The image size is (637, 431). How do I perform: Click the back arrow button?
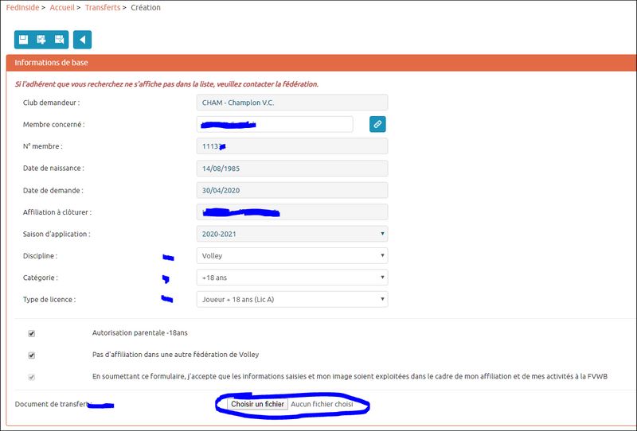(82, 40)
